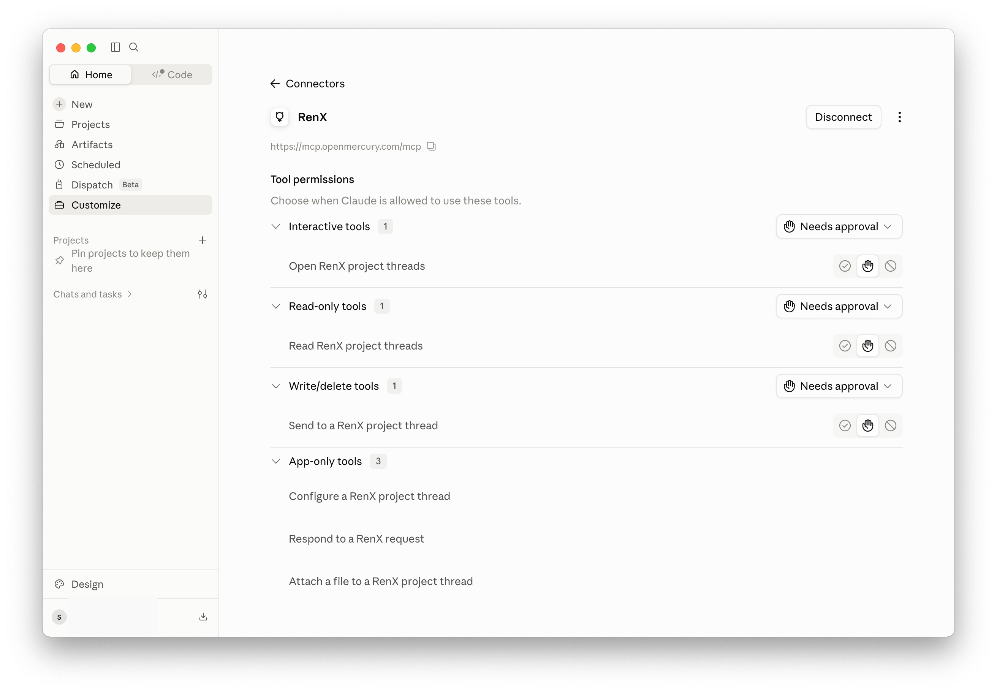The height and width of the screenshot is (693, 997).
Task: Click the App-only tools count badge 3
Action: coord(378,462)
